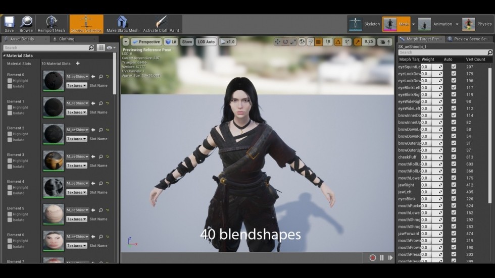Sort by Weight column header
495x278 pixels.
click(x=428, y=59)
